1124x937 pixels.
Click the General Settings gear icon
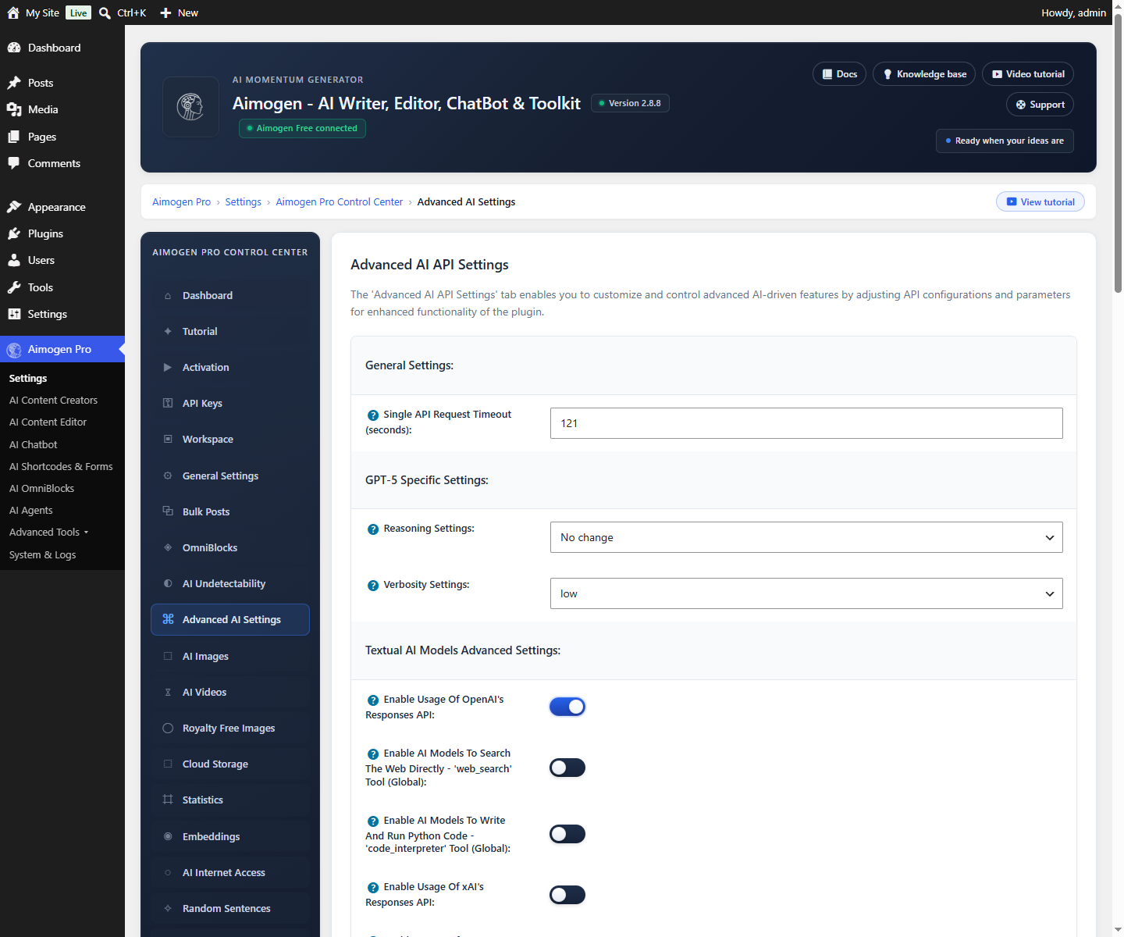[x=168, y=476]
